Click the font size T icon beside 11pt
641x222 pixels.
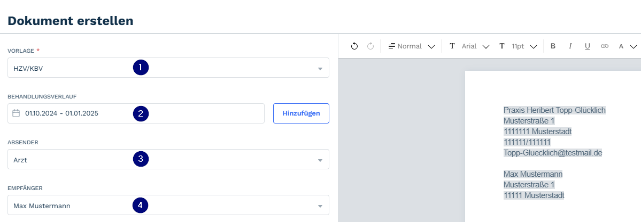pos(501,46)
